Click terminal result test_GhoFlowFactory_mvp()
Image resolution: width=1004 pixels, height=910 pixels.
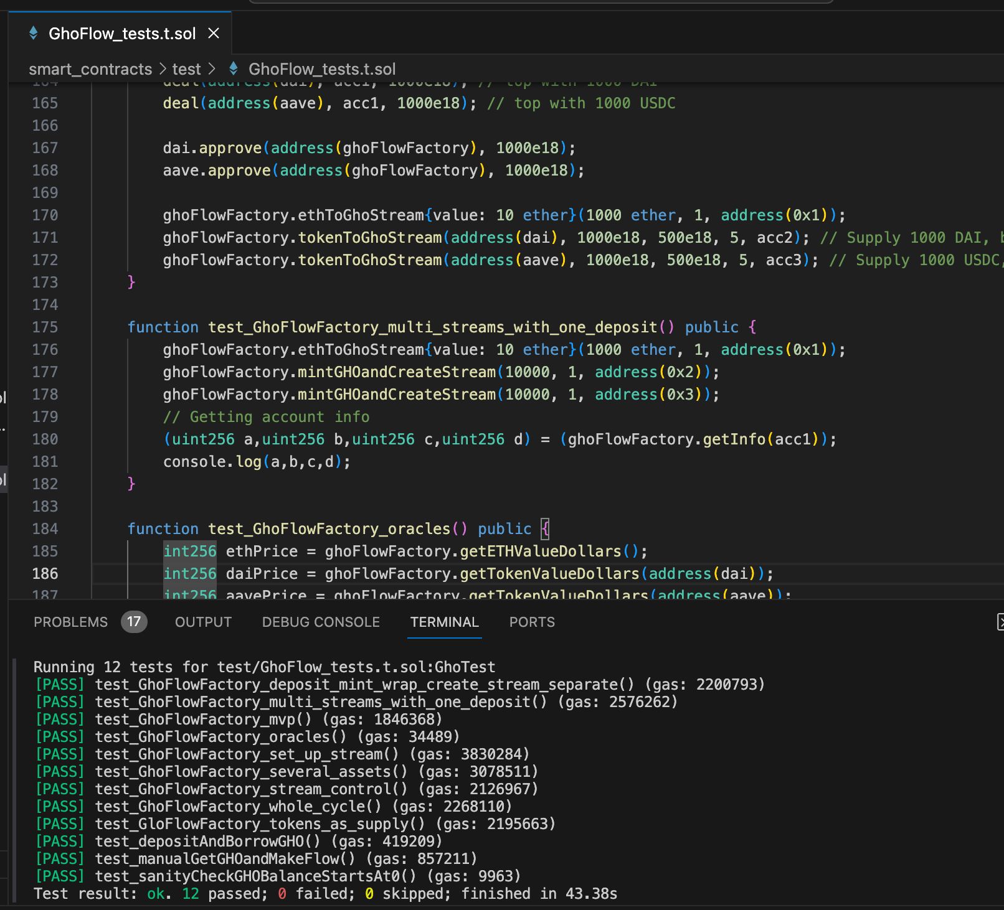[x=238, y=720]
